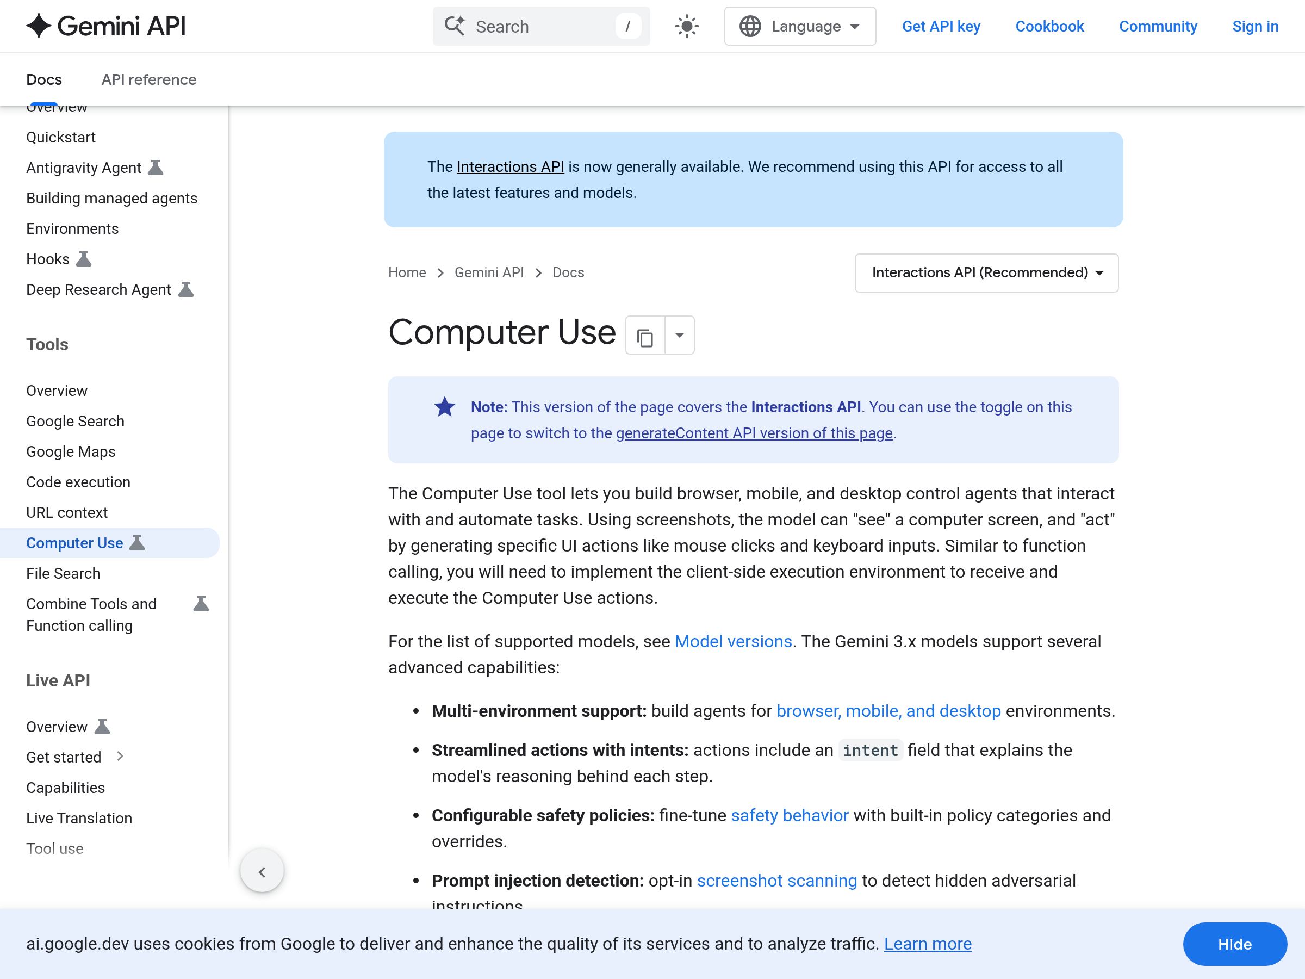This screenshot has width=1305, height=979.
Task: Open Environments in the sidebar
Action: tap(72, 228)
